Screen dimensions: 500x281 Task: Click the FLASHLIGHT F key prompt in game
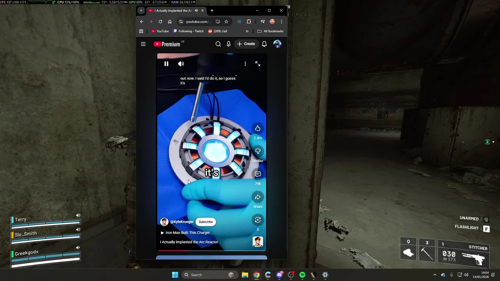point(486,229)
